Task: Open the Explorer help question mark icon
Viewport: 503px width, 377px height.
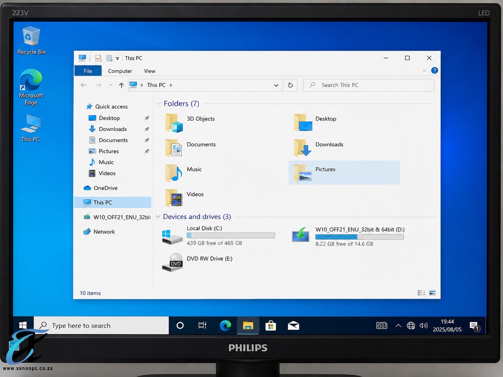Action: [434, 70]
